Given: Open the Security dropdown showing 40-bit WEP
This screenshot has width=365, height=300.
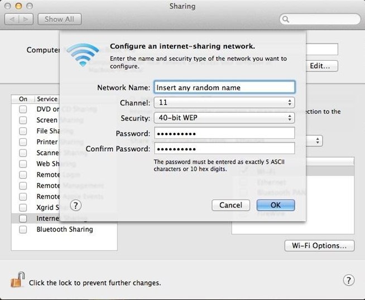Looking at the screenshot, I should (224, 118).
